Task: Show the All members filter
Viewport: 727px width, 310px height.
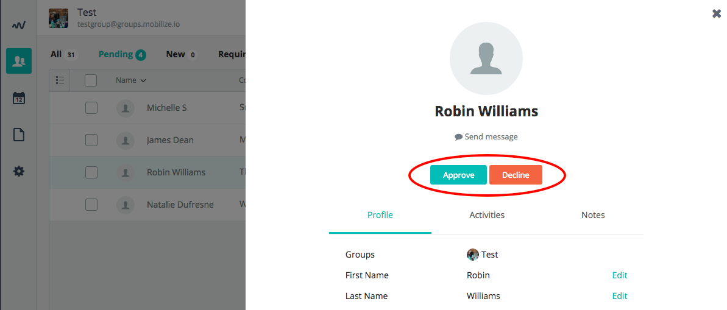Action: click(64, 55)
